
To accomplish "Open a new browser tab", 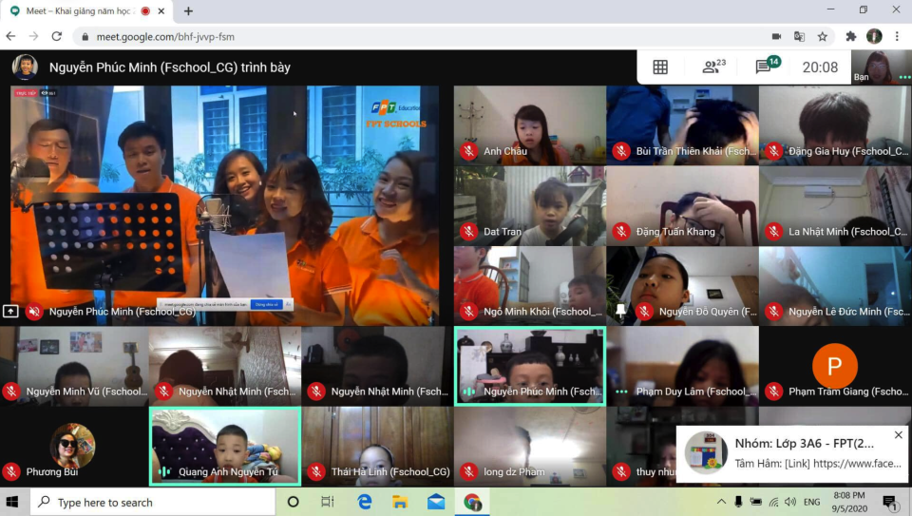I will point(188,11).
